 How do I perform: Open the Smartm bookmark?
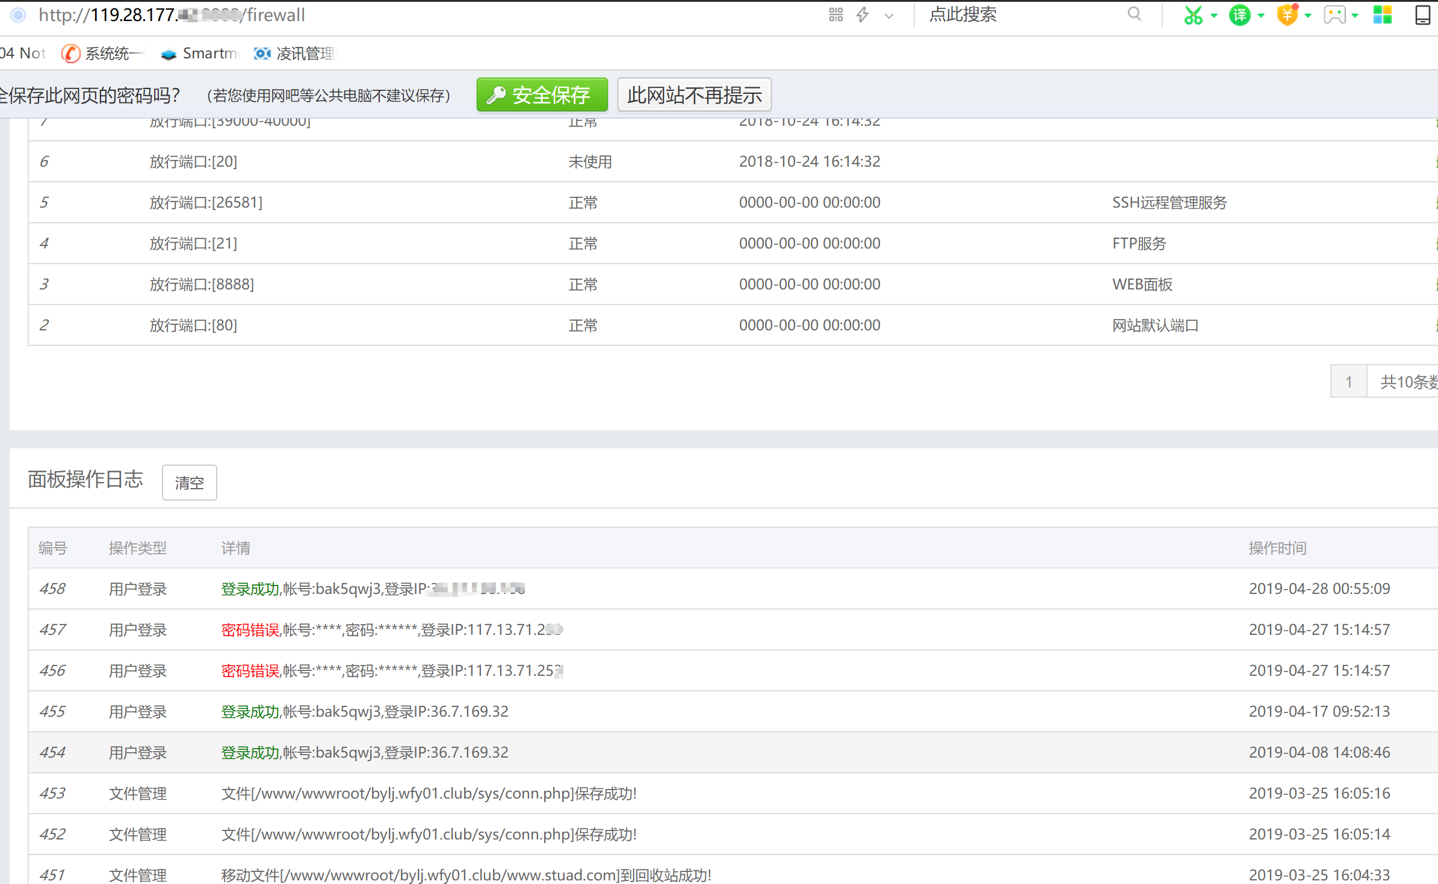pyautogui.click(x=200, y=54)
